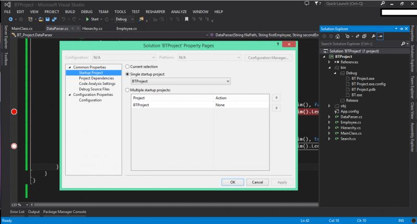Click the Search Solution Explorer input field
417x224 pixels.
click(360, 44)
